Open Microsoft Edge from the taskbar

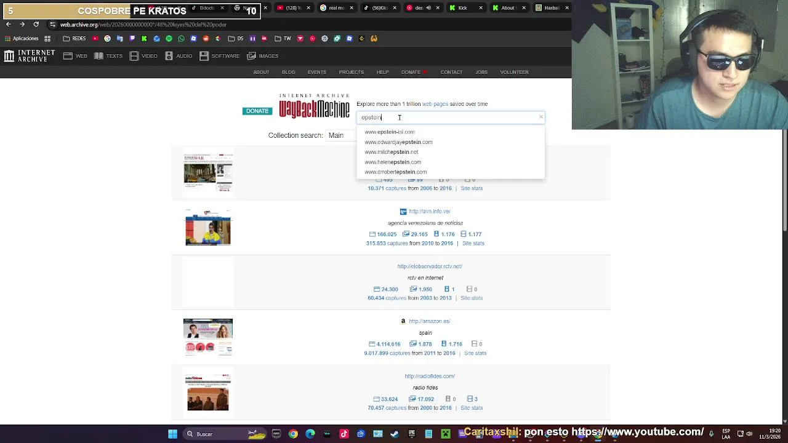tap(310, 434)
